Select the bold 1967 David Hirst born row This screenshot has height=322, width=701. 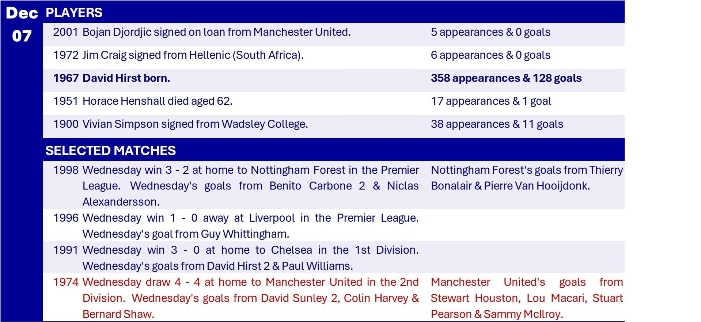point(333,78)
